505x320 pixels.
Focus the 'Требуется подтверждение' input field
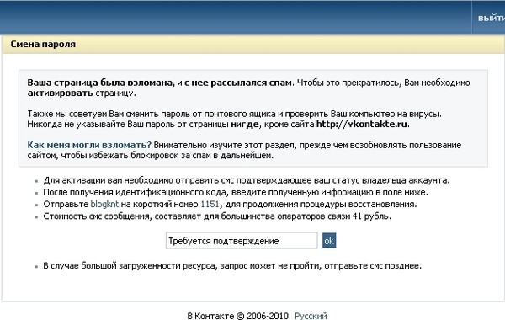point(242,240)
